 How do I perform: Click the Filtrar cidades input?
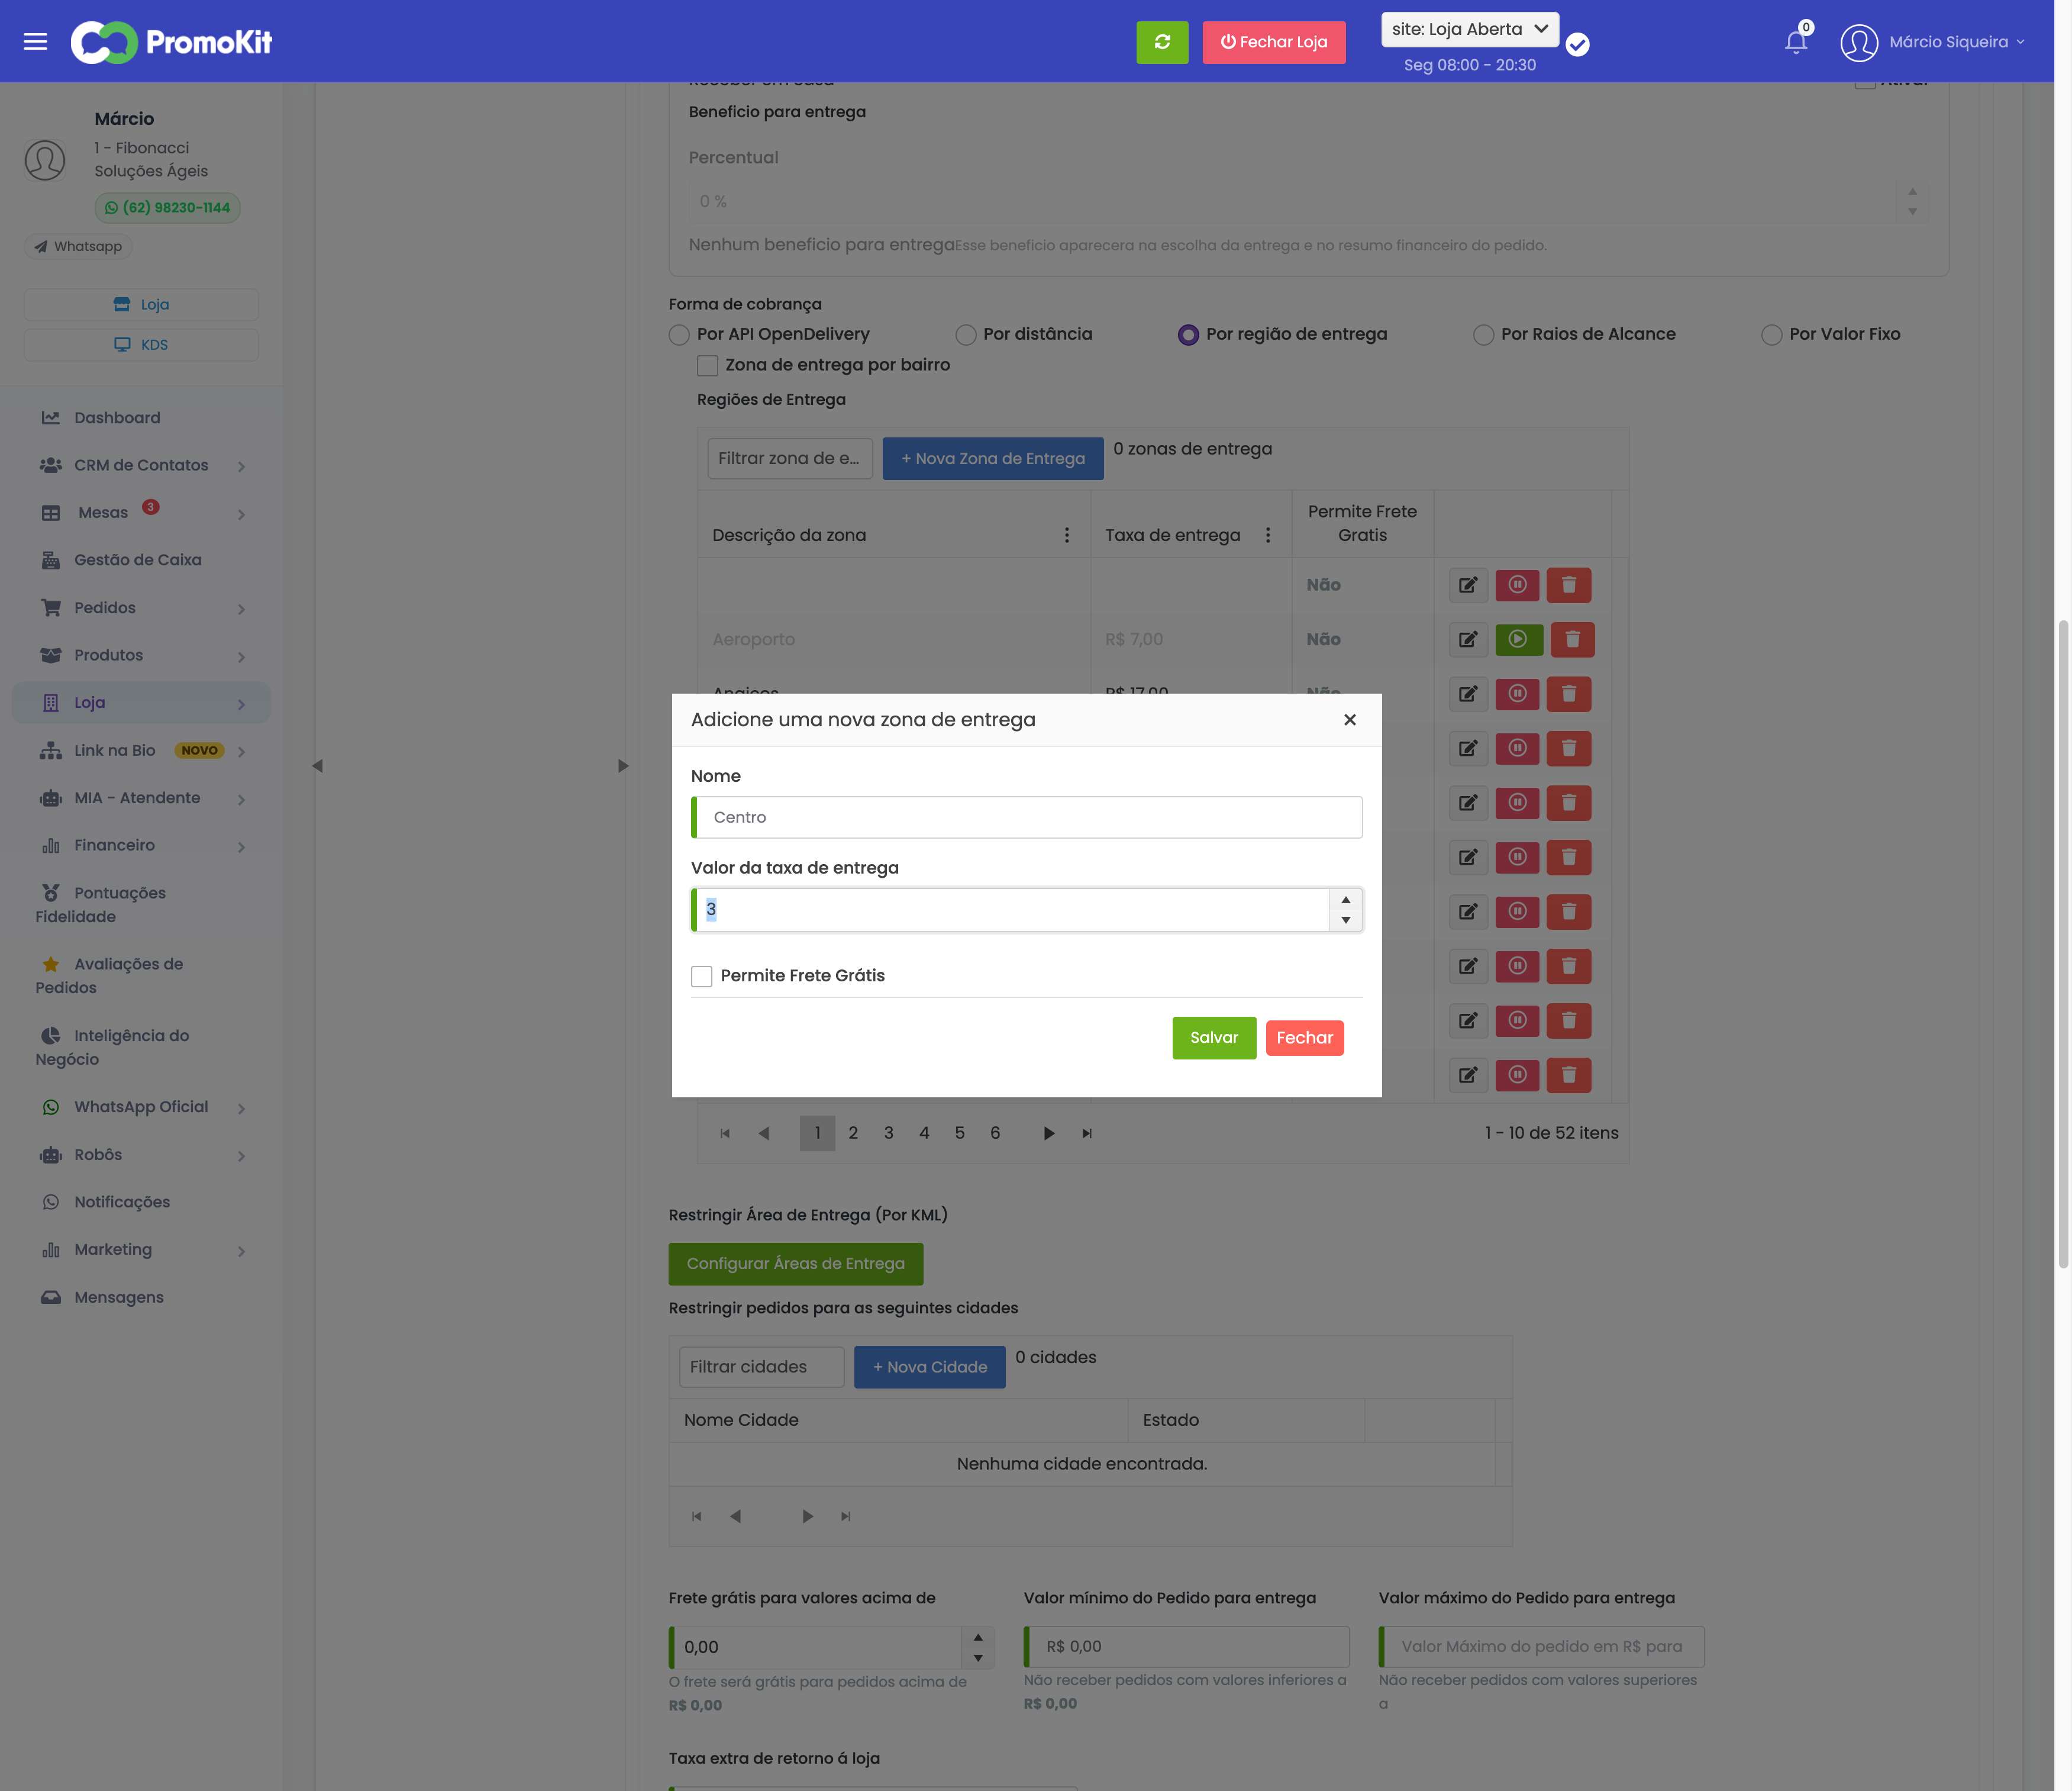coord(761,1367)
